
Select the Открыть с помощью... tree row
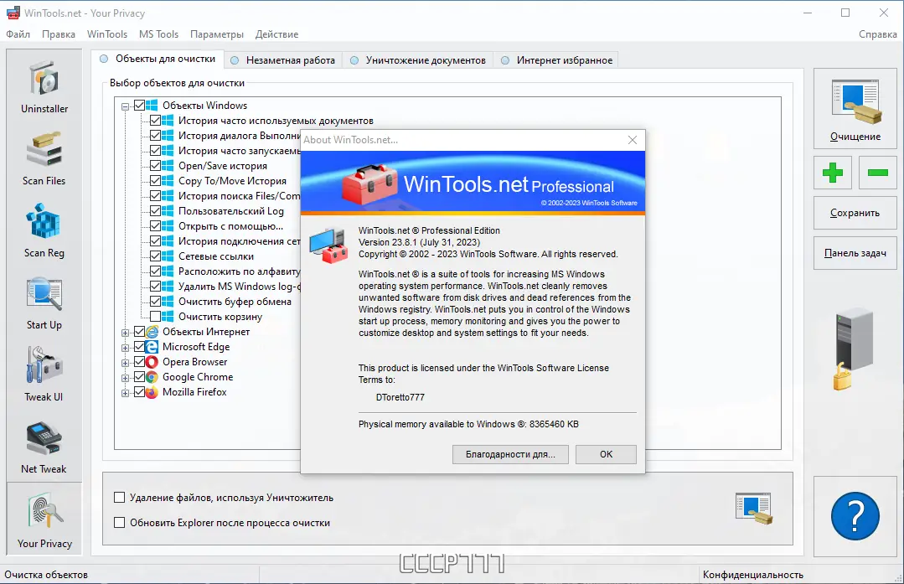click(x=230, y=226)
